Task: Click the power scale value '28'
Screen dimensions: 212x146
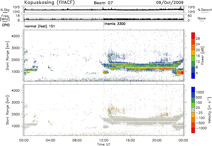Action: [198, 38]
